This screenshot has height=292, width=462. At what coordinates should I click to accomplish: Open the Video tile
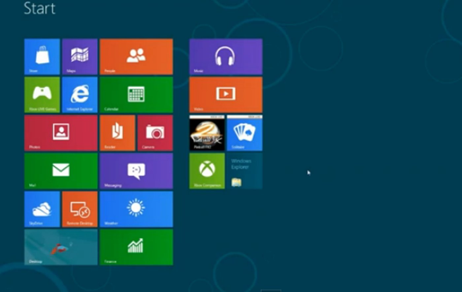click(226, 95)
